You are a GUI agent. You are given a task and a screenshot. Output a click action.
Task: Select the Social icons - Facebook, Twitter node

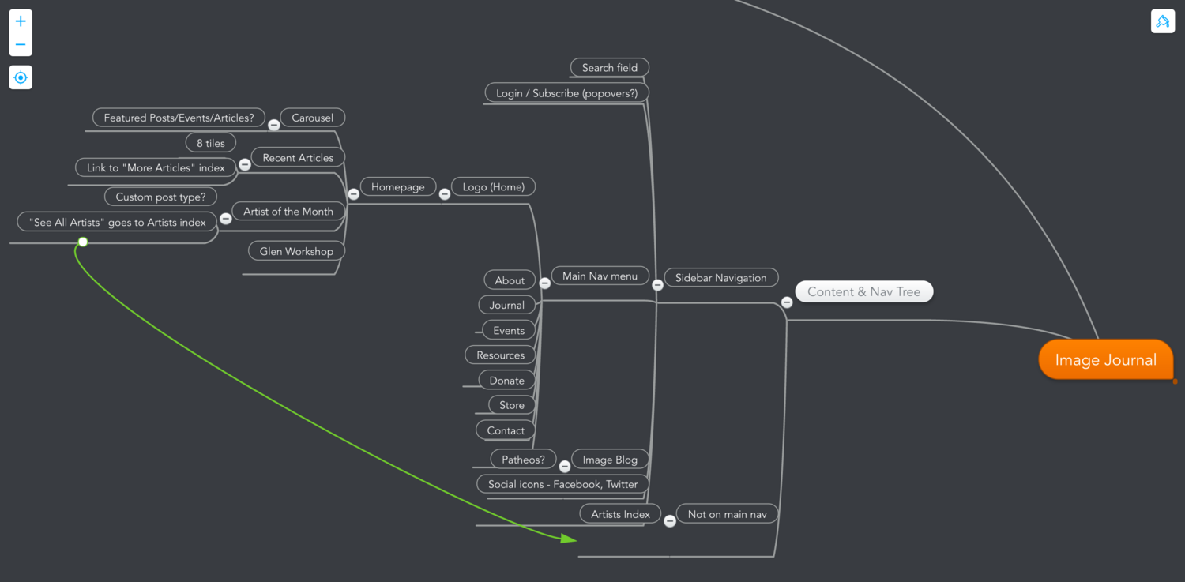coord(562,483)
